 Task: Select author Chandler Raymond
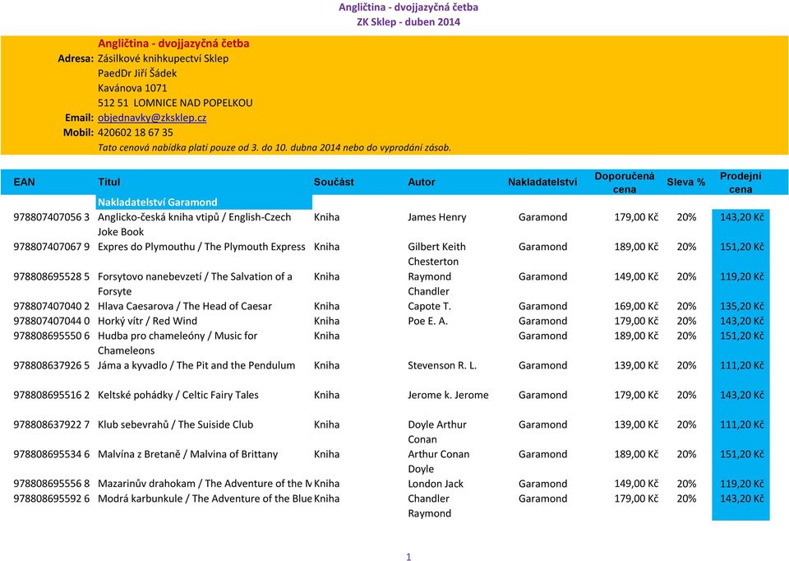click(429, 506)
